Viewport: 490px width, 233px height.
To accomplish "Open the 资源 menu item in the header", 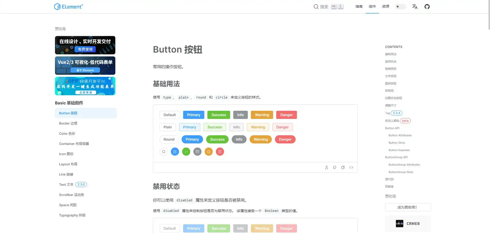I will coord(385,7).
